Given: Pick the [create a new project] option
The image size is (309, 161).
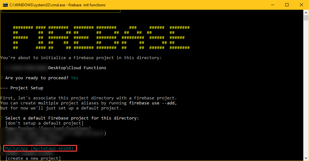Looking at the screenshot, I should click(33, 158).
